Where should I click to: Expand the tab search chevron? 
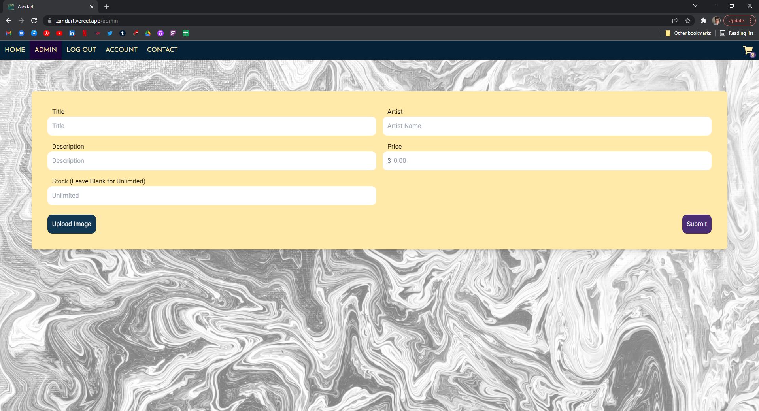click(695, 6)
